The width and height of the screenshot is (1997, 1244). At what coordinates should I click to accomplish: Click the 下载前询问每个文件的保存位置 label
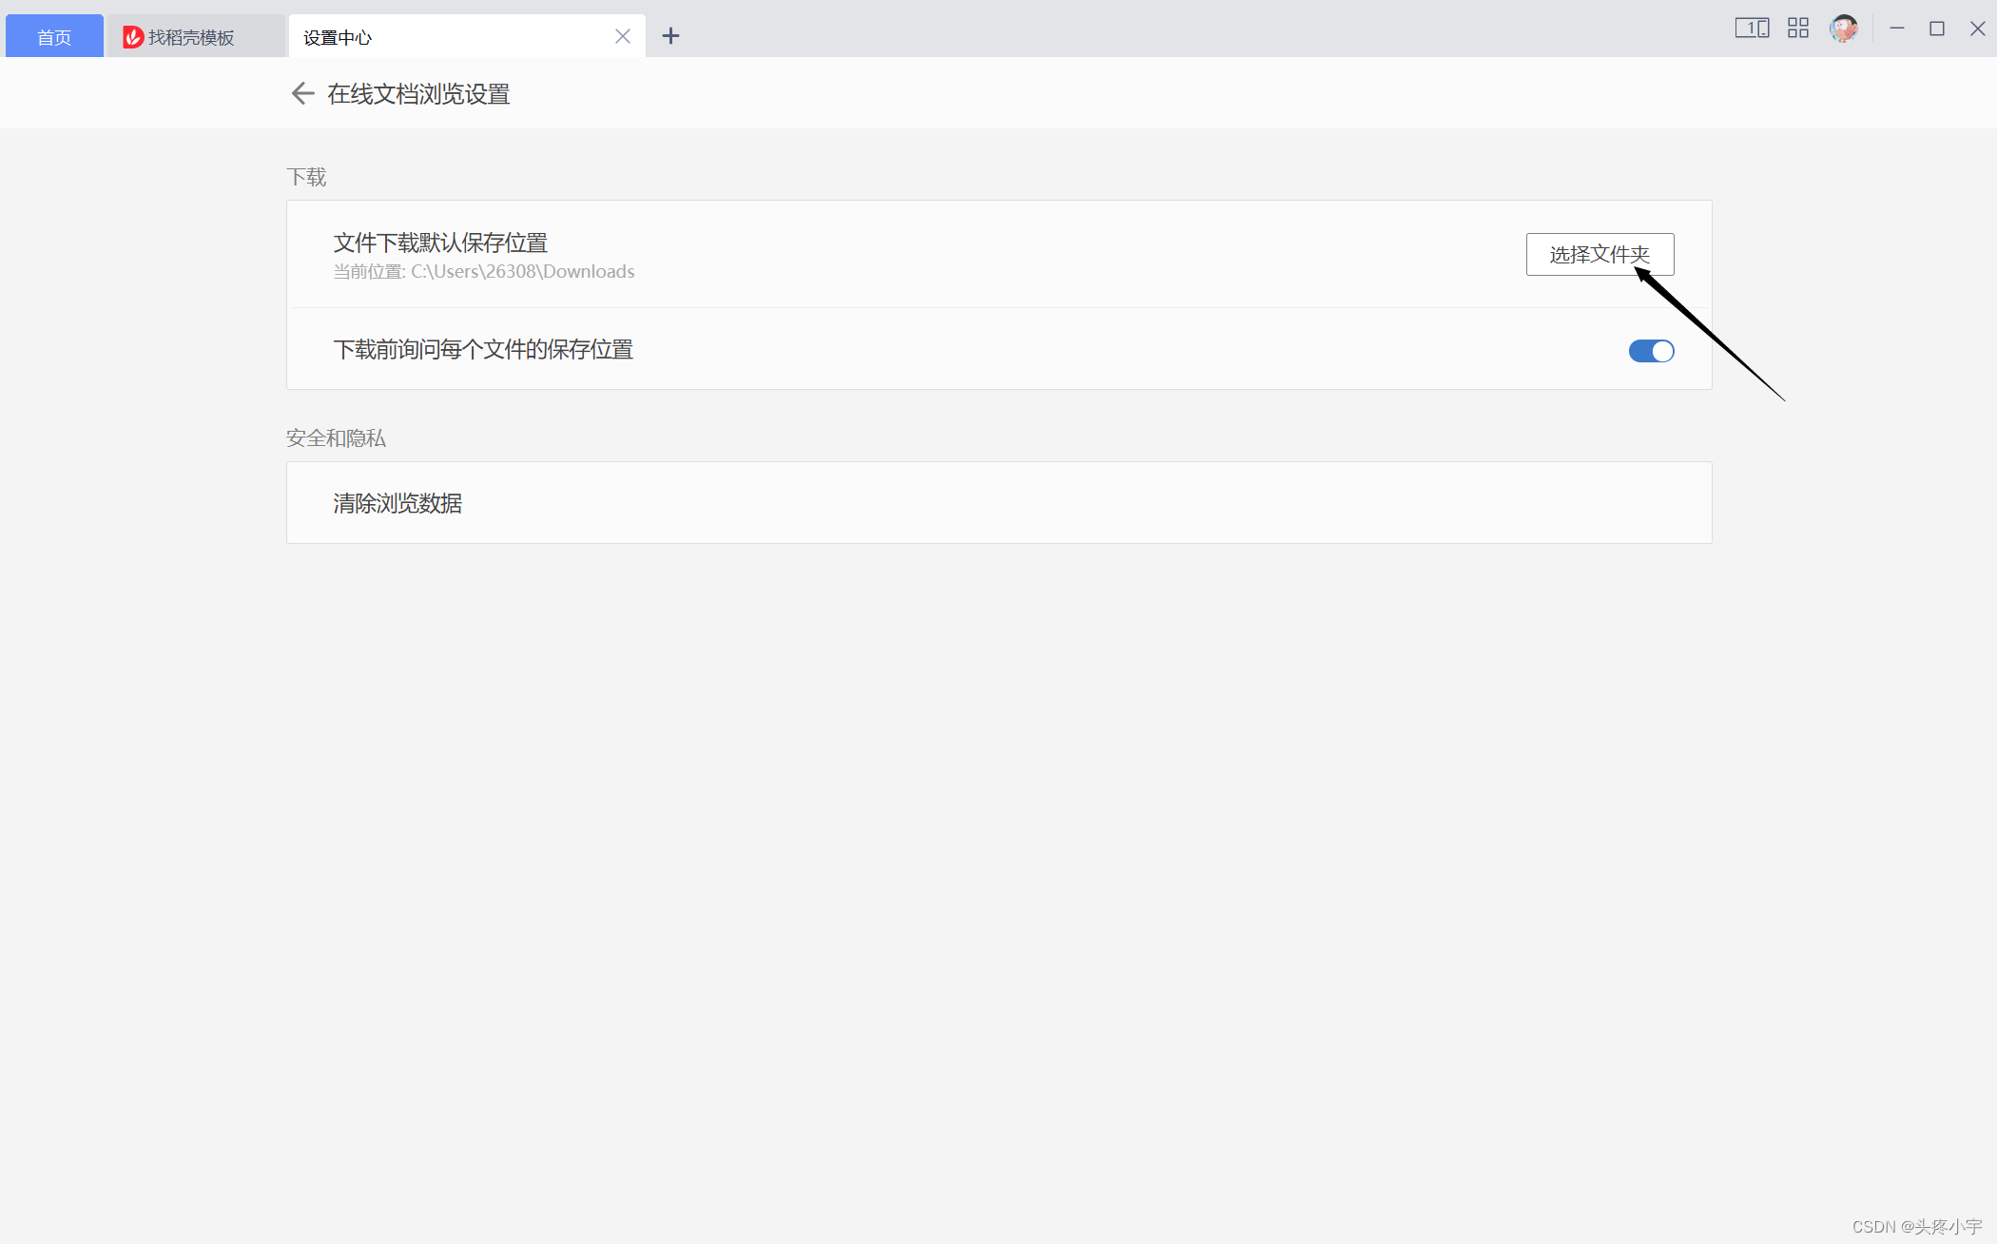point(483,350)
